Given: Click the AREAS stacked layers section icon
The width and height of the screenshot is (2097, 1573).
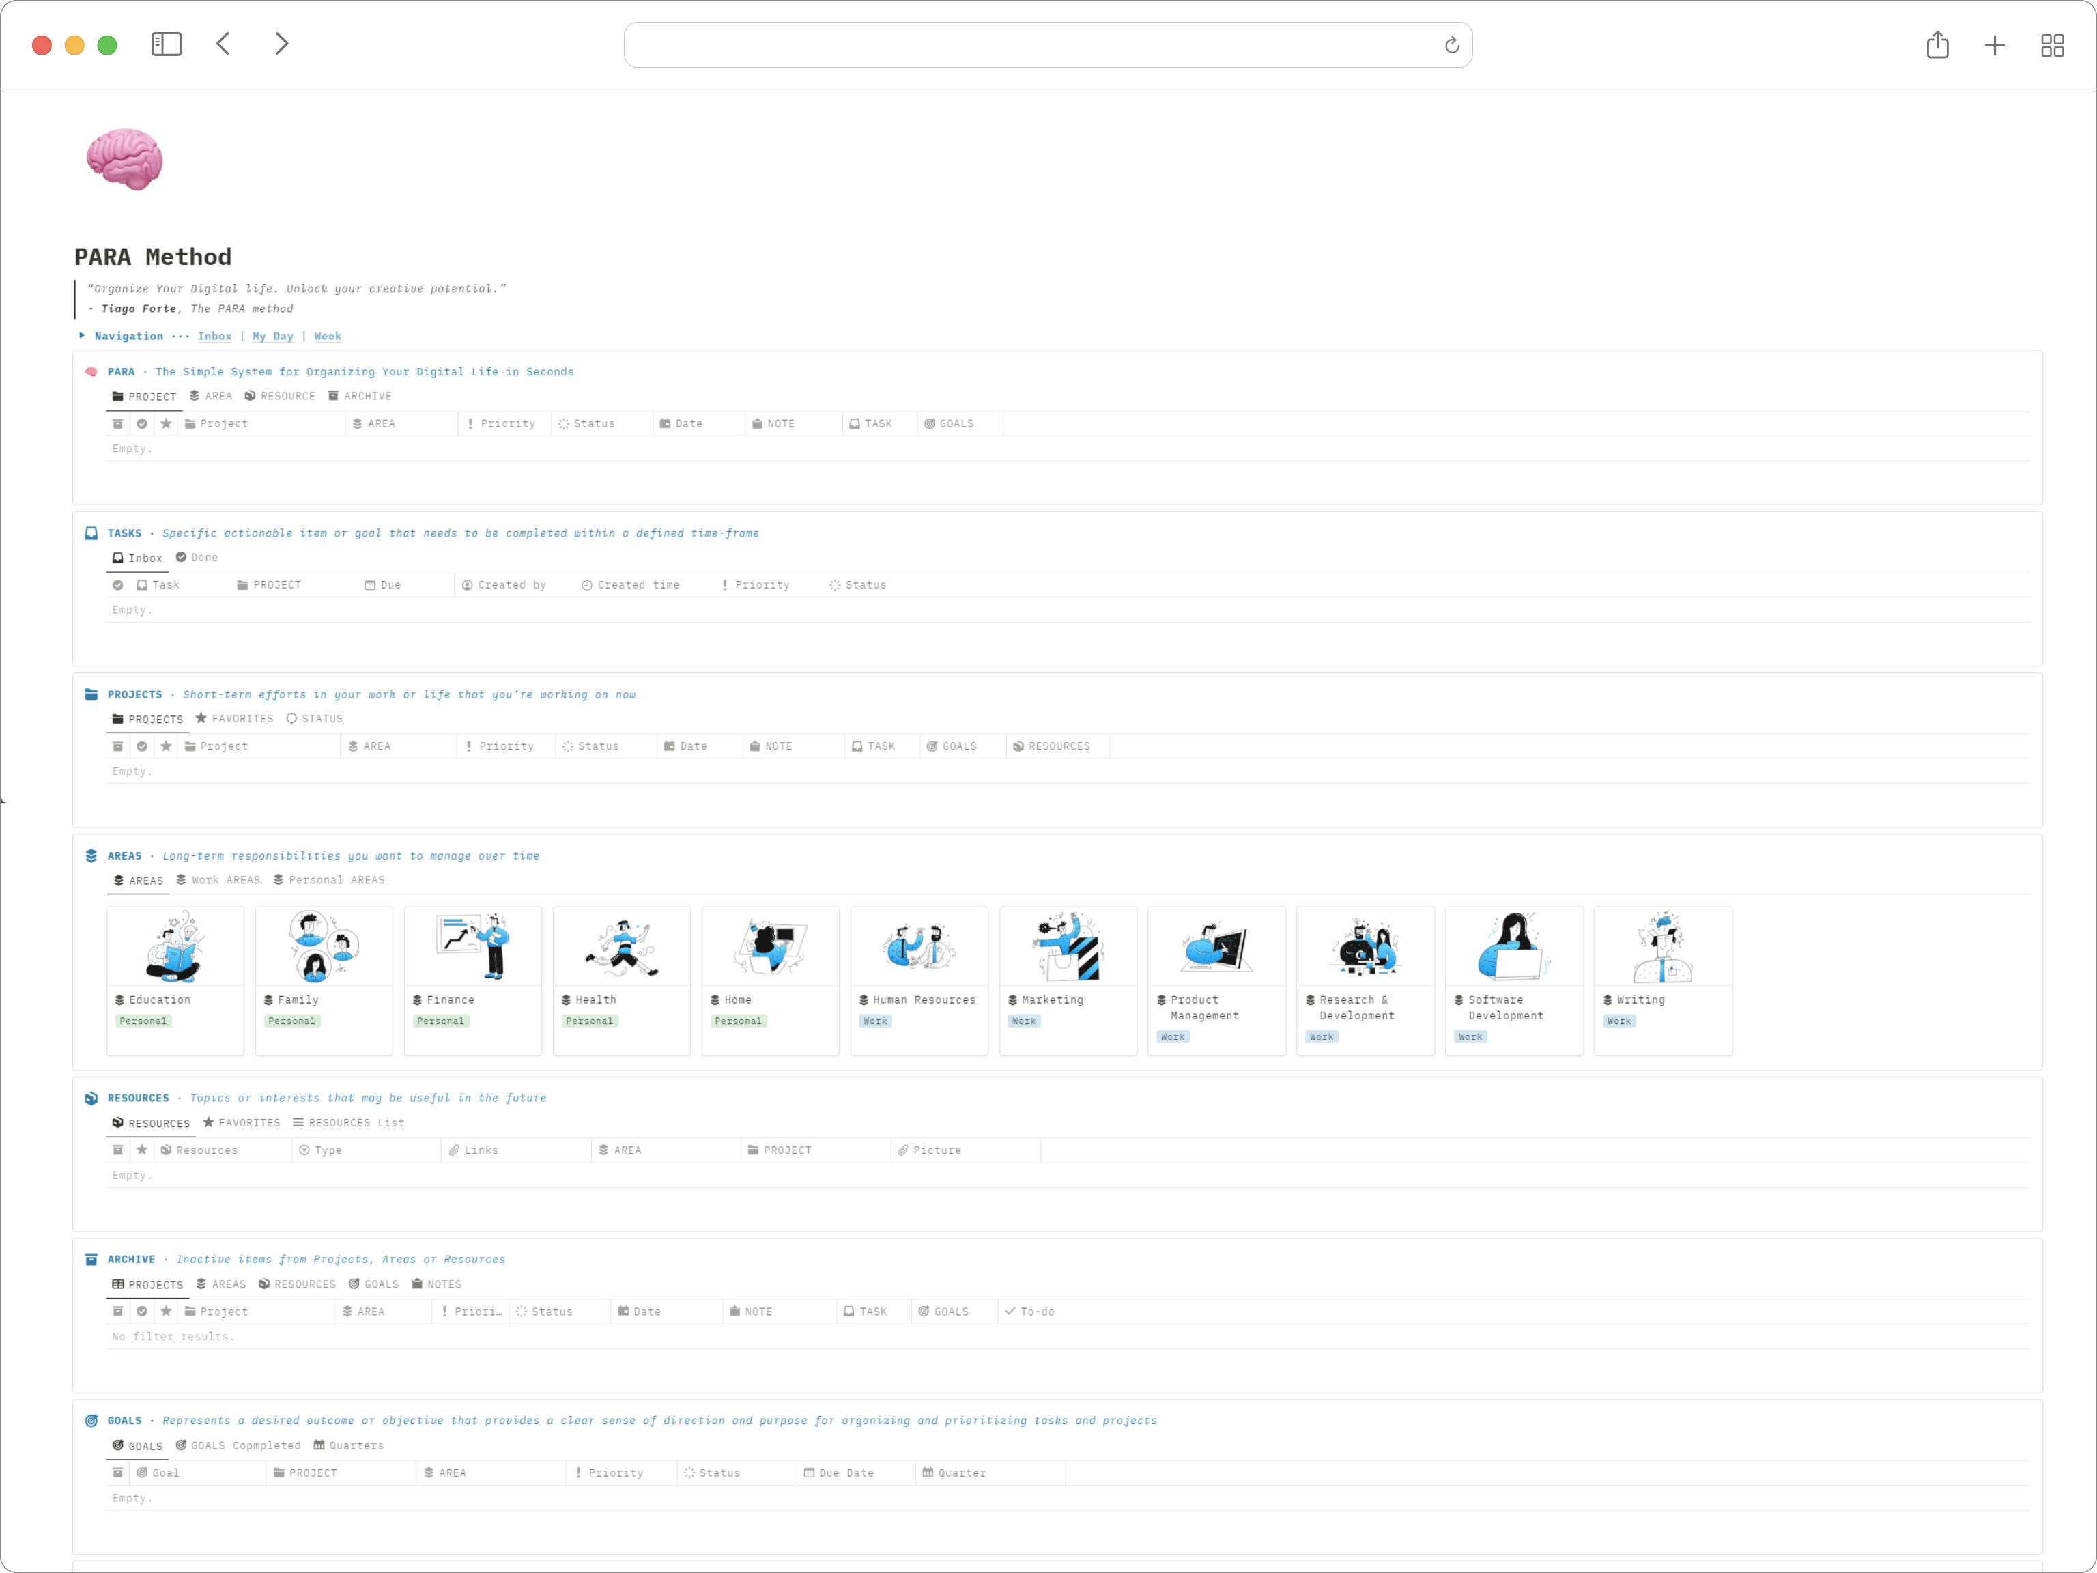Looking at the screenshot, I should (x=91, y=855).
